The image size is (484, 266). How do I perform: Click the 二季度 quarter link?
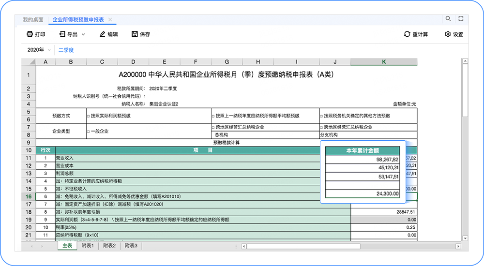(x=66, y=50)
